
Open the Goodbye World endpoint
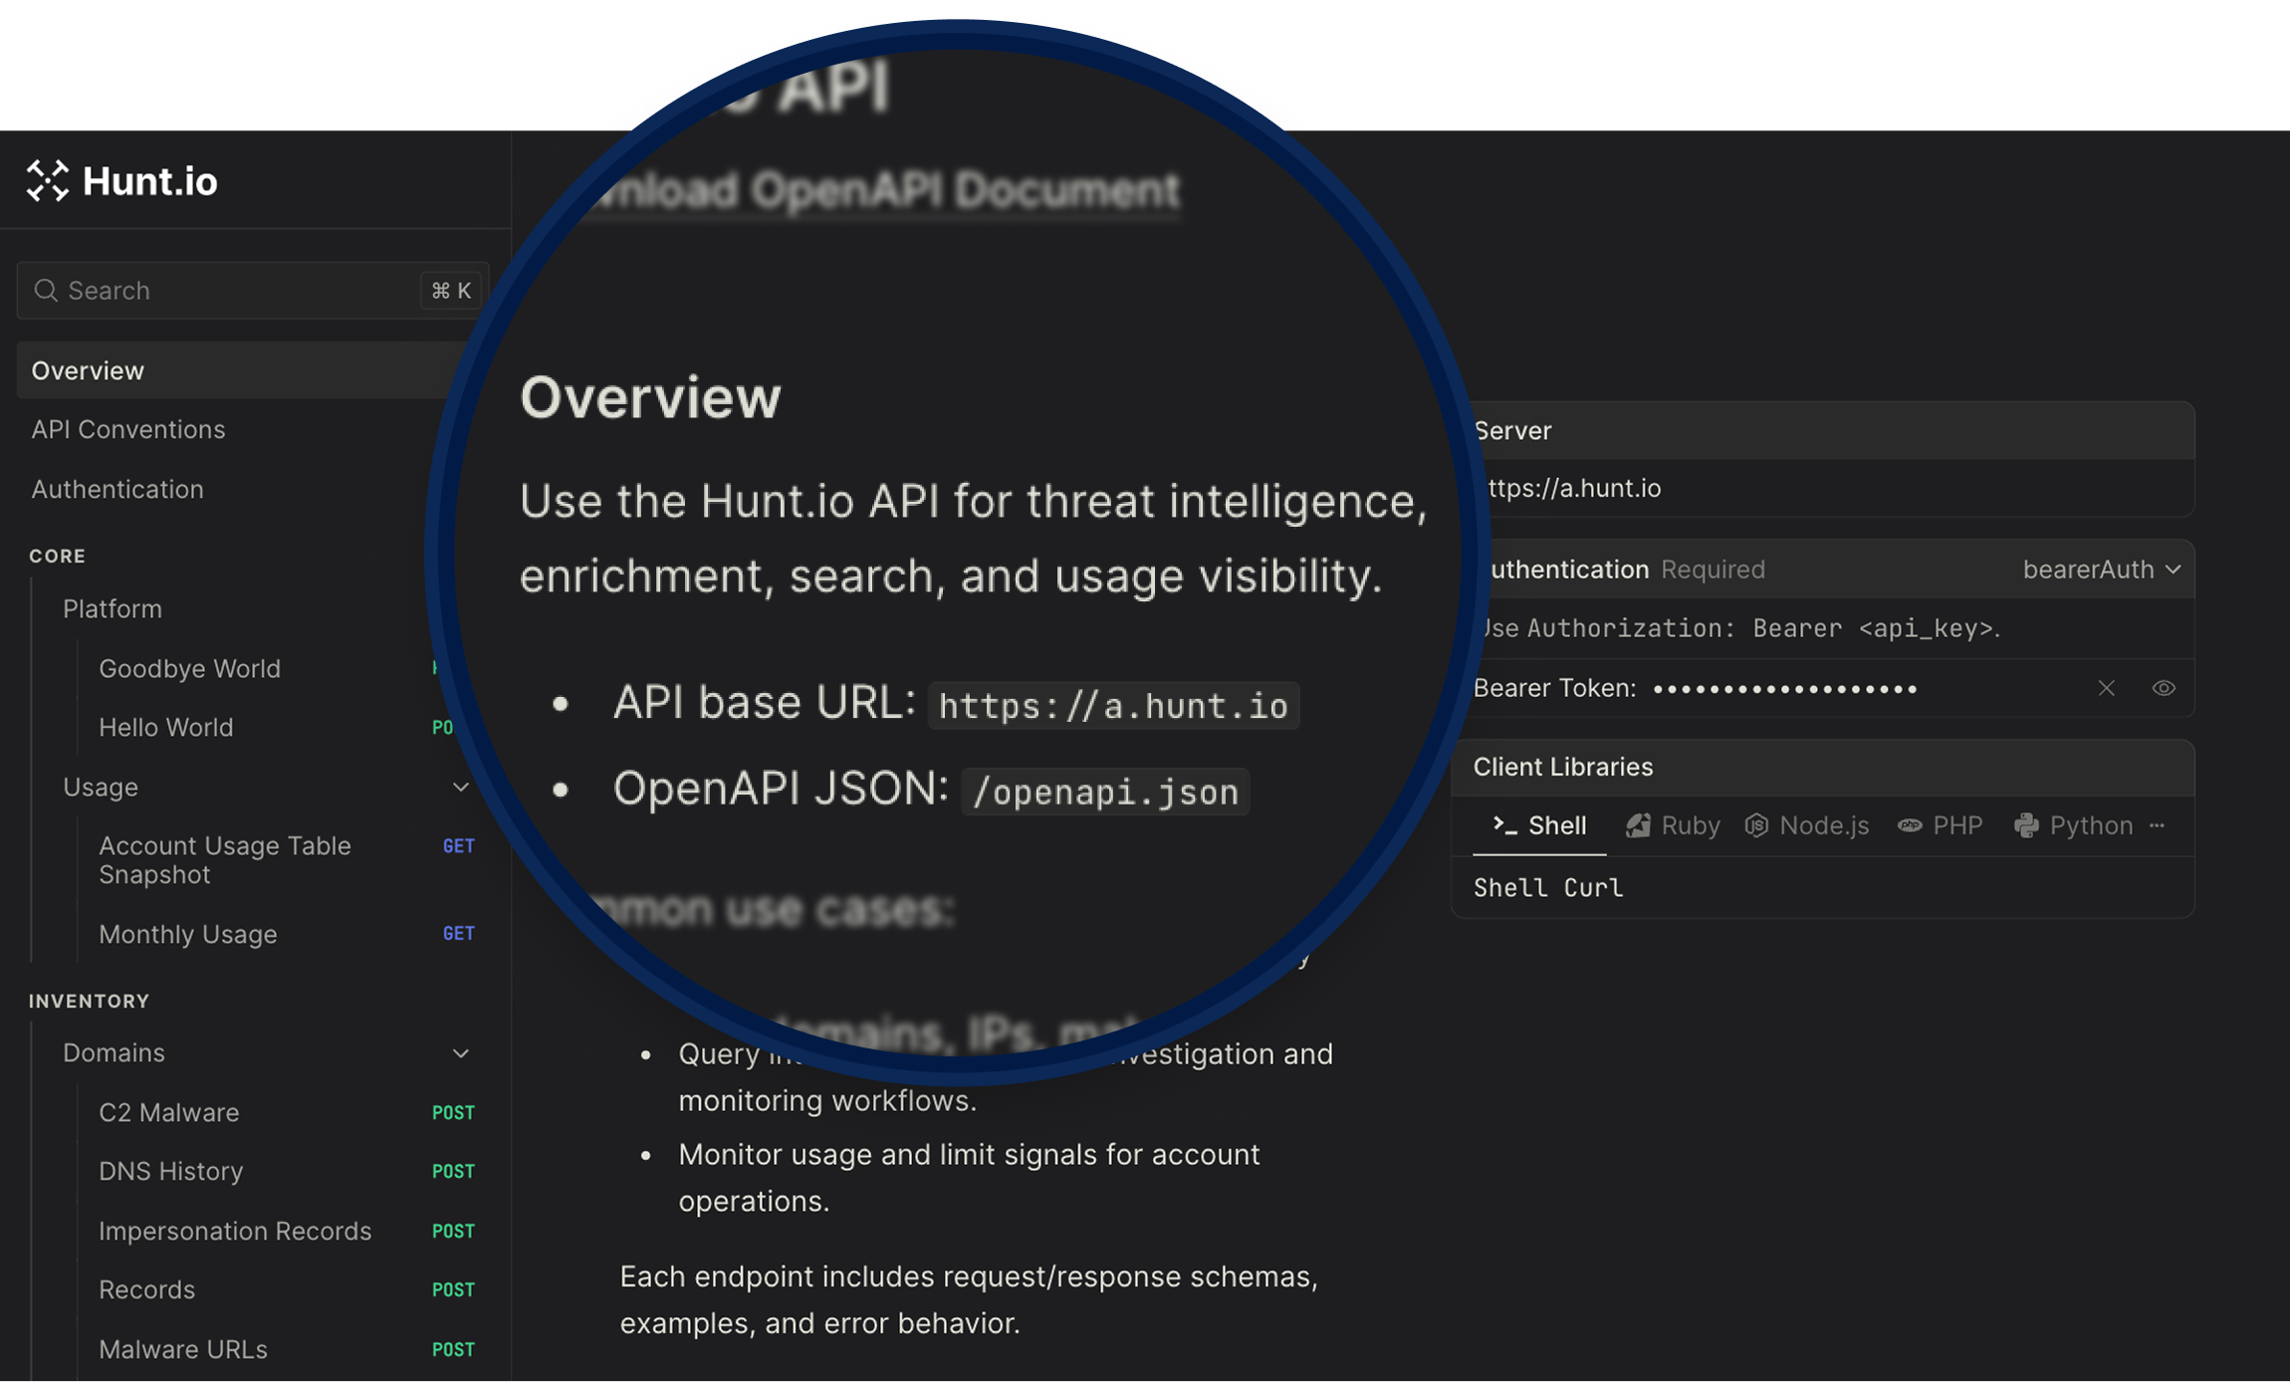tap(189, 668)
